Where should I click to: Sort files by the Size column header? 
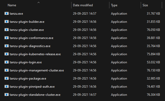click(x=145, y=5)
